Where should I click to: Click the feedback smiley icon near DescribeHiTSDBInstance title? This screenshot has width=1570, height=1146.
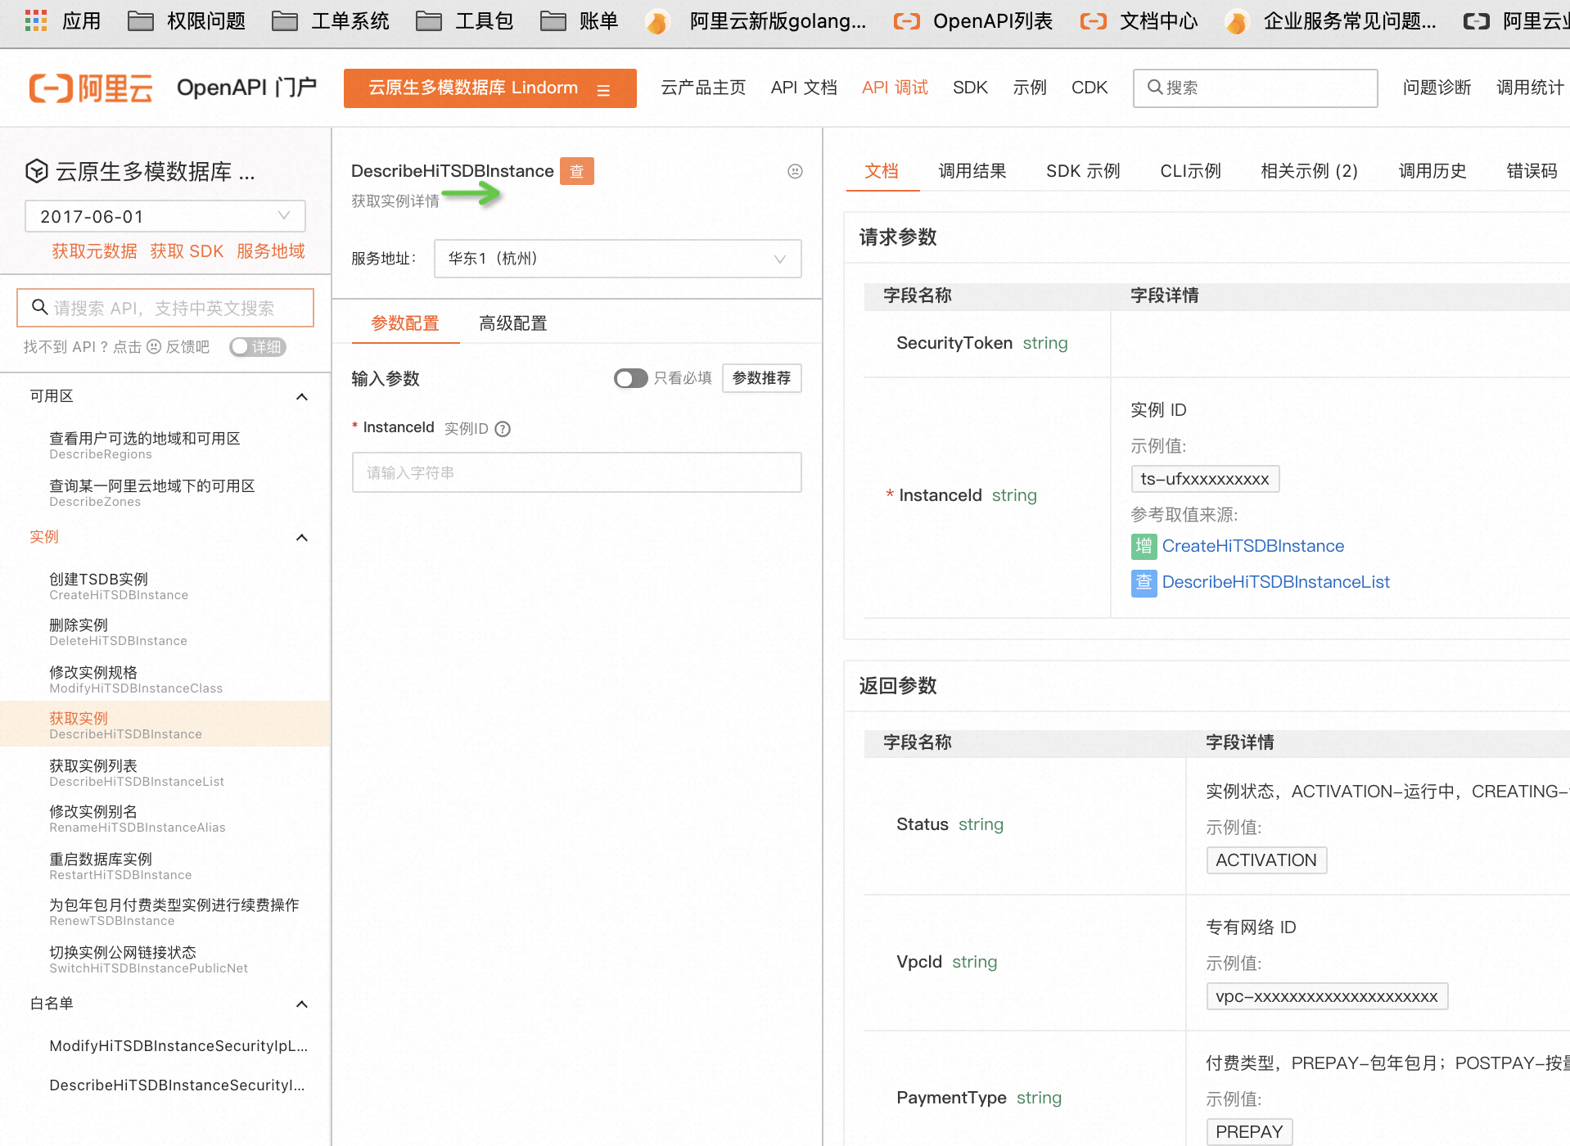click(x=795, y=171)
